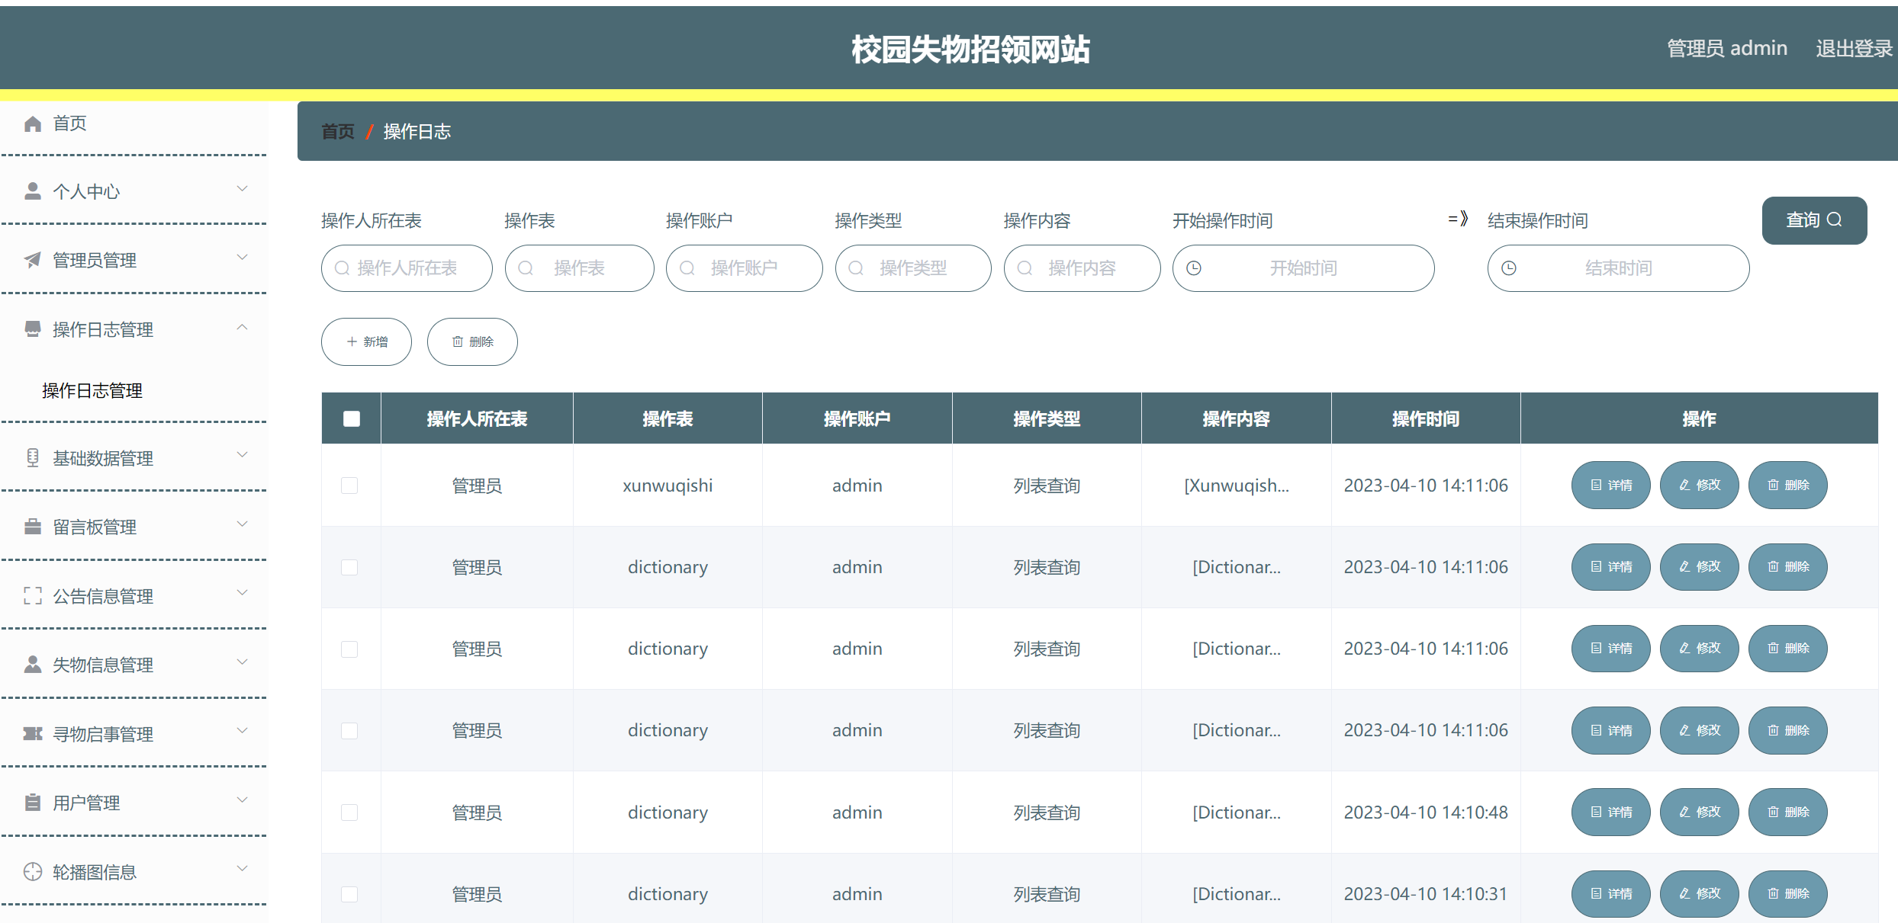Click the 查询 search button
This screenshot has width=1898, height=923.
tap(1814, 220)
